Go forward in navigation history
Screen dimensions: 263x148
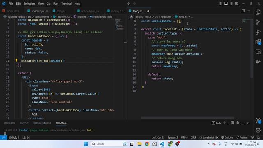(134, 4)
